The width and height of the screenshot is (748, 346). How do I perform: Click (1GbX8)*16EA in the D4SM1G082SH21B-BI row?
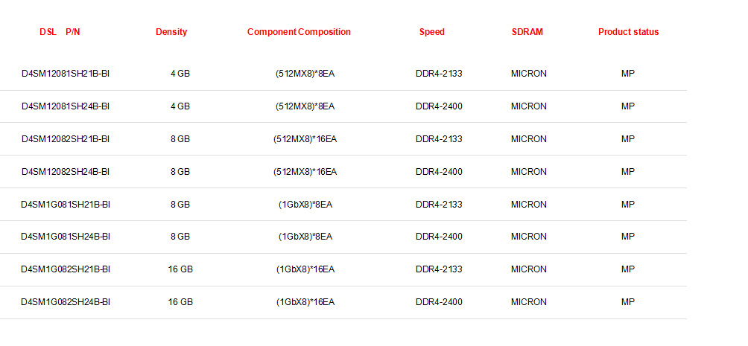[305, 269]
